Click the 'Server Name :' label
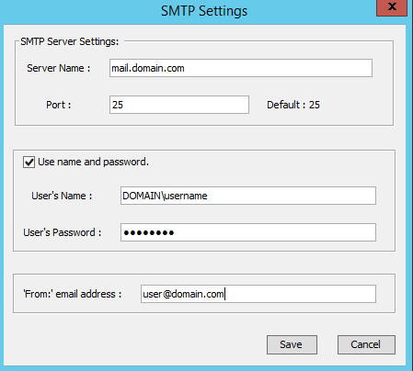Viewport: 413px width, 371px height. coord(59,68)
